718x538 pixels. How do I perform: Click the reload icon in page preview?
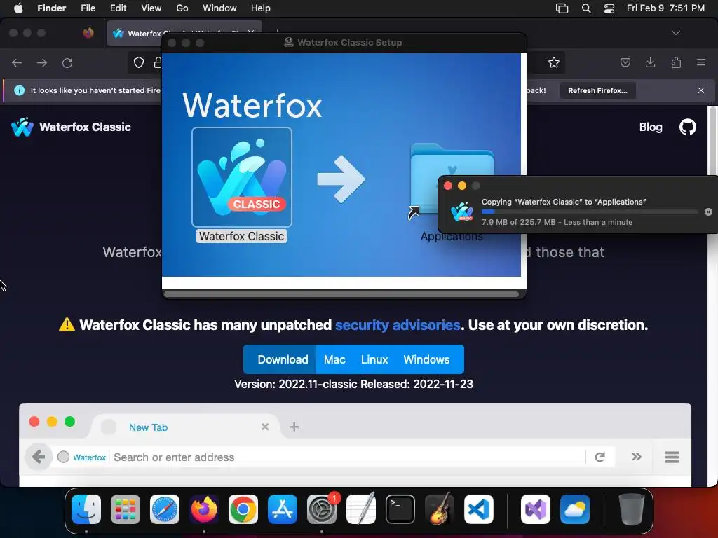point(600,457)
